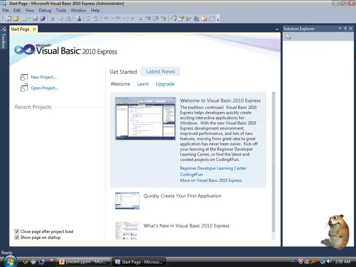Uncheck Close page after project load
This screenshot has height=267, width=356.
[17, 231]
